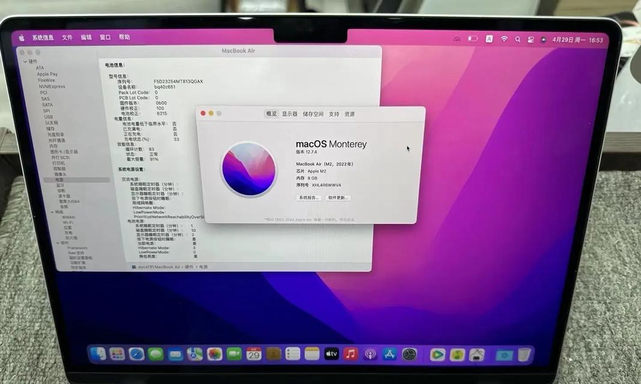The height and width of the screenshot is (384, 641).
Task: Switch to the 支持 tab
Action: [334, 114]
